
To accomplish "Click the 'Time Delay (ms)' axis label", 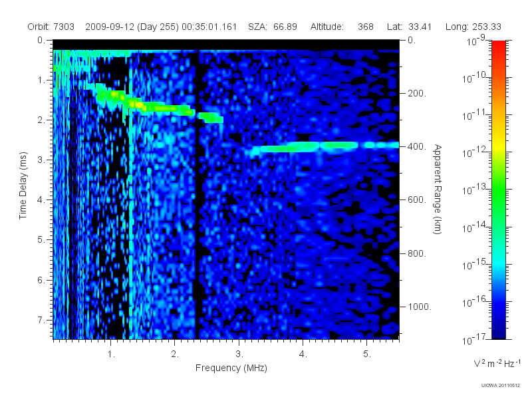I will [x=23, y=186].
